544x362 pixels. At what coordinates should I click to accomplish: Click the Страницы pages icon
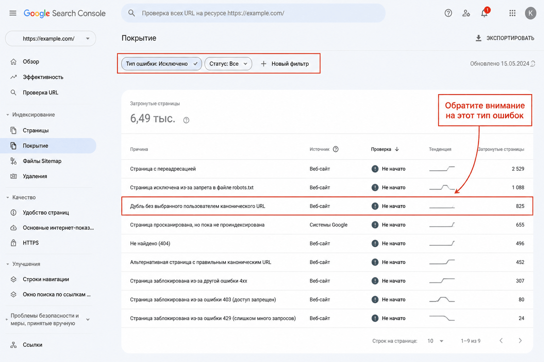pos(13,130)
